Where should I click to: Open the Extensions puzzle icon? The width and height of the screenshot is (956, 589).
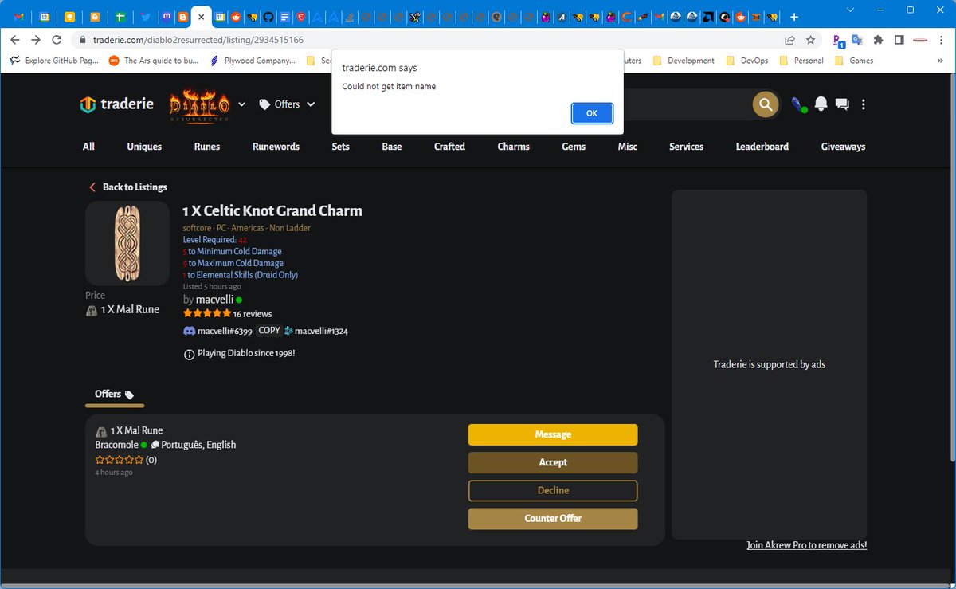point(878,40)
